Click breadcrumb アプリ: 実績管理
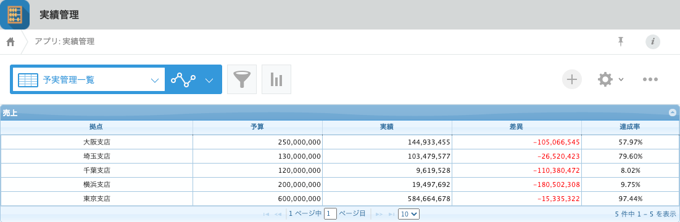Screen dimensions: 680x222 pos(65,42)
